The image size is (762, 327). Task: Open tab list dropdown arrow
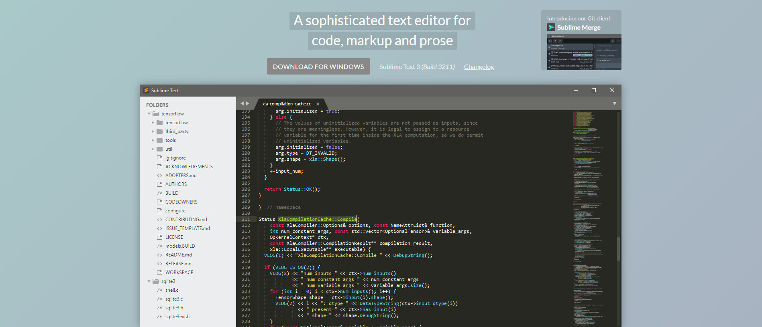(614, 103)
